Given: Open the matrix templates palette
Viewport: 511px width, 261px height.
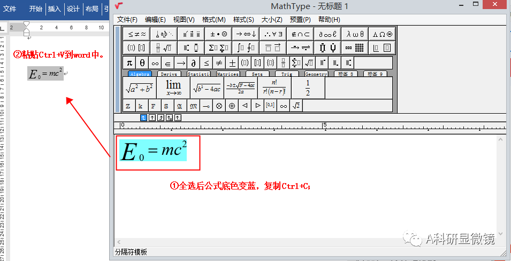Looking at the screenshot, I should point(355,48).
